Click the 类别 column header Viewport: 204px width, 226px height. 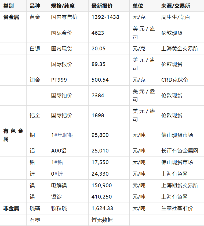pyautogui.click(x=8, y=6)
